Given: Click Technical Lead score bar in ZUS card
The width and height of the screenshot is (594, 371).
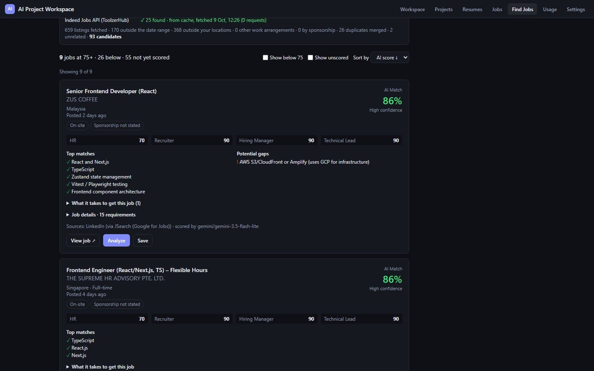Looking at the screenshot, I should pos(361,141).
